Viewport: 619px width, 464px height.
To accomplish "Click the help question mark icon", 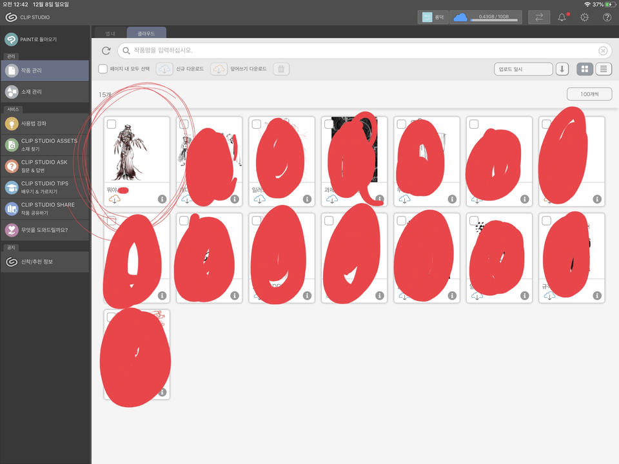I will coord(607,17).
